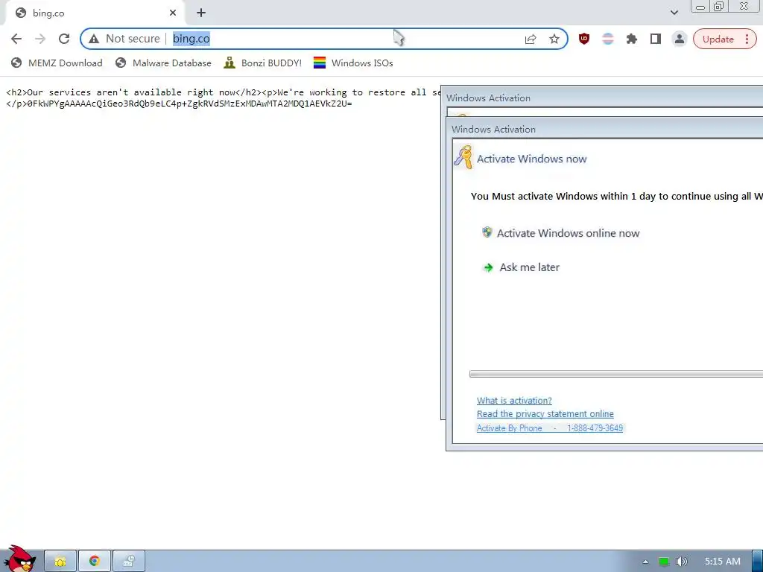The height and width of the screenshot is (572, 763).
Task: Choose Ask me later option
Action: 521,267
